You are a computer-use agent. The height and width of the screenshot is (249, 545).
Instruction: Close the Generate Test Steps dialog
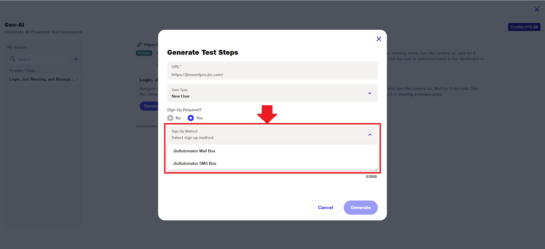pos(379,39)
